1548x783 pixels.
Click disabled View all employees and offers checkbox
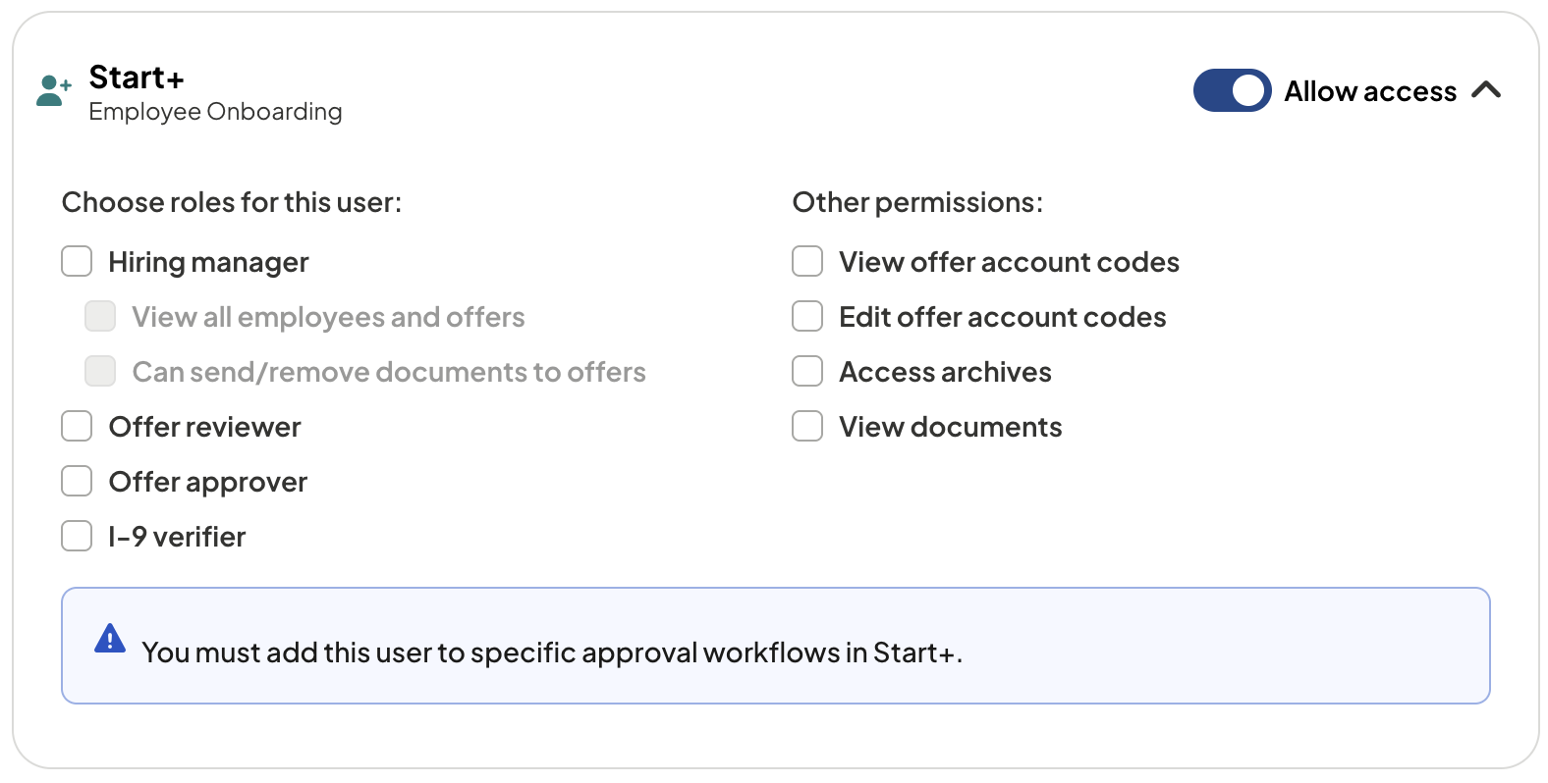coord(100,317)
